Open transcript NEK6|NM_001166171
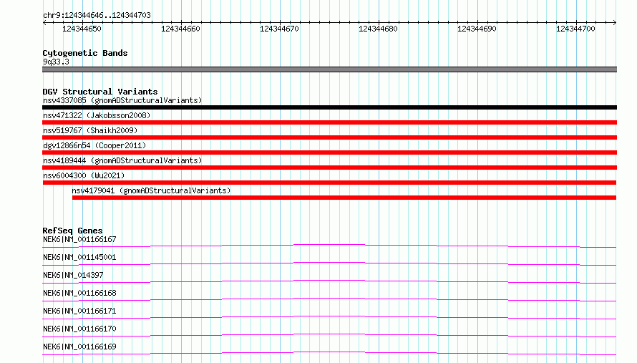This screenshot has width=637, height=363. pyautogui.click(x=79, y=311)
